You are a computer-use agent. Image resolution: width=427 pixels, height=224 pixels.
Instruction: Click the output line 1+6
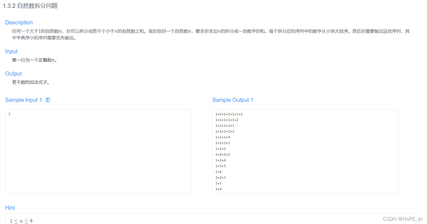[x=218, y=172]
